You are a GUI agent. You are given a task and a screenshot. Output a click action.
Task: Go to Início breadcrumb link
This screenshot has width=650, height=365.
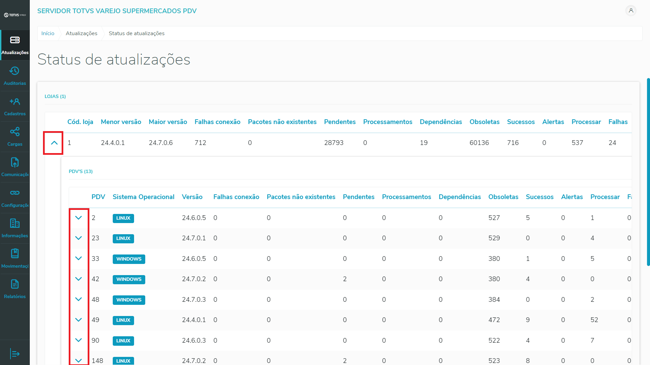coord(48,33)
